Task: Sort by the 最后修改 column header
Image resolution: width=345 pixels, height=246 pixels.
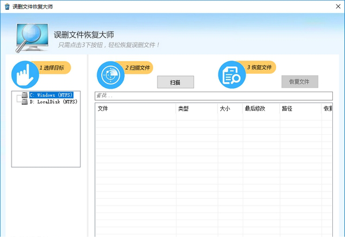Action: [x=261, y=108]
